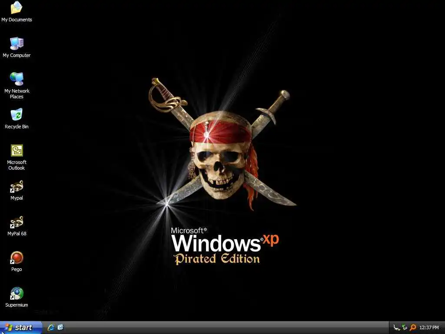Viewport: 445px width, 334px height.
Task: Click the Safely Remove Hardware tray icon
Action: pos(397,328)
